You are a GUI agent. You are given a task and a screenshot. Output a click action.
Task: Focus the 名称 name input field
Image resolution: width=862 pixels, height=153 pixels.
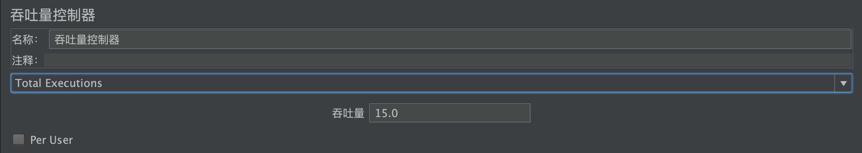(x=450, y=39)
